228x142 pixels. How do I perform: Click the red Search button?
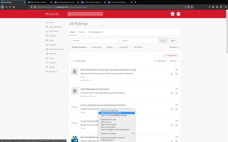[173, 40]
